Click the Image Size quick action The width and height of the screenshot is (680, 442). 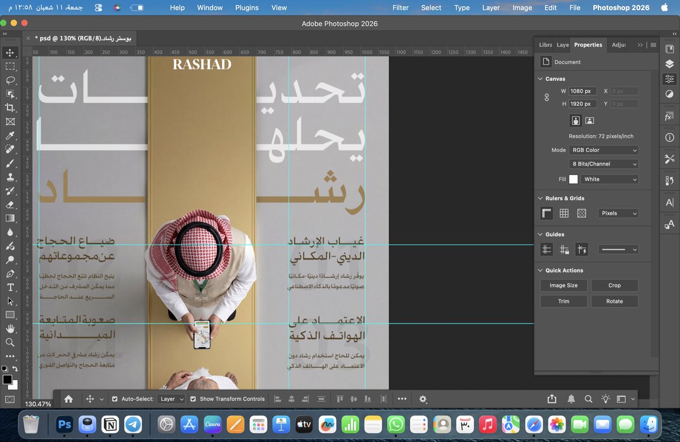(563, 285)
